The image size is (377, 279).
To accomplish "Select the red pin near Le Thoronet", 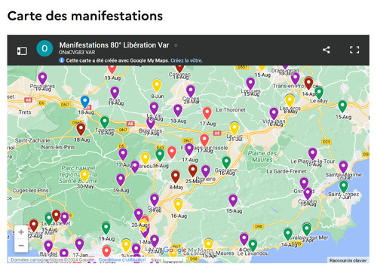I will tap(207, 113).
